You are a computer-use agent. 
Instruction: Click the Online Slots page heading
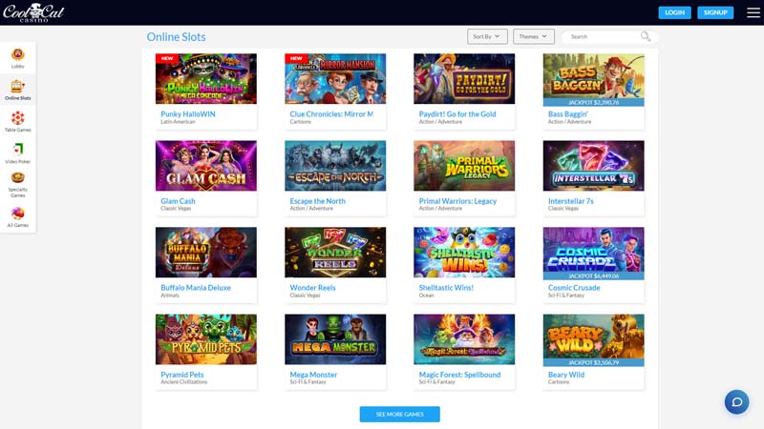coord(176,37)
